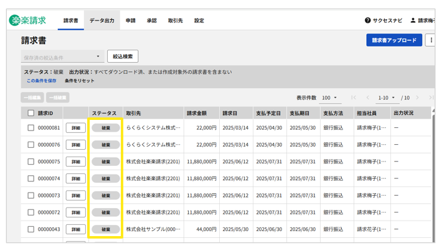The image size is (444, 251).
Task: Open the three-dot more options menu
Action: (x=431, y=40)
